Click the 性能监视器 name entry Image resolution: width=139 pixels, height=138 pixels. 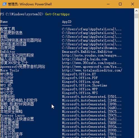(9, 127)
